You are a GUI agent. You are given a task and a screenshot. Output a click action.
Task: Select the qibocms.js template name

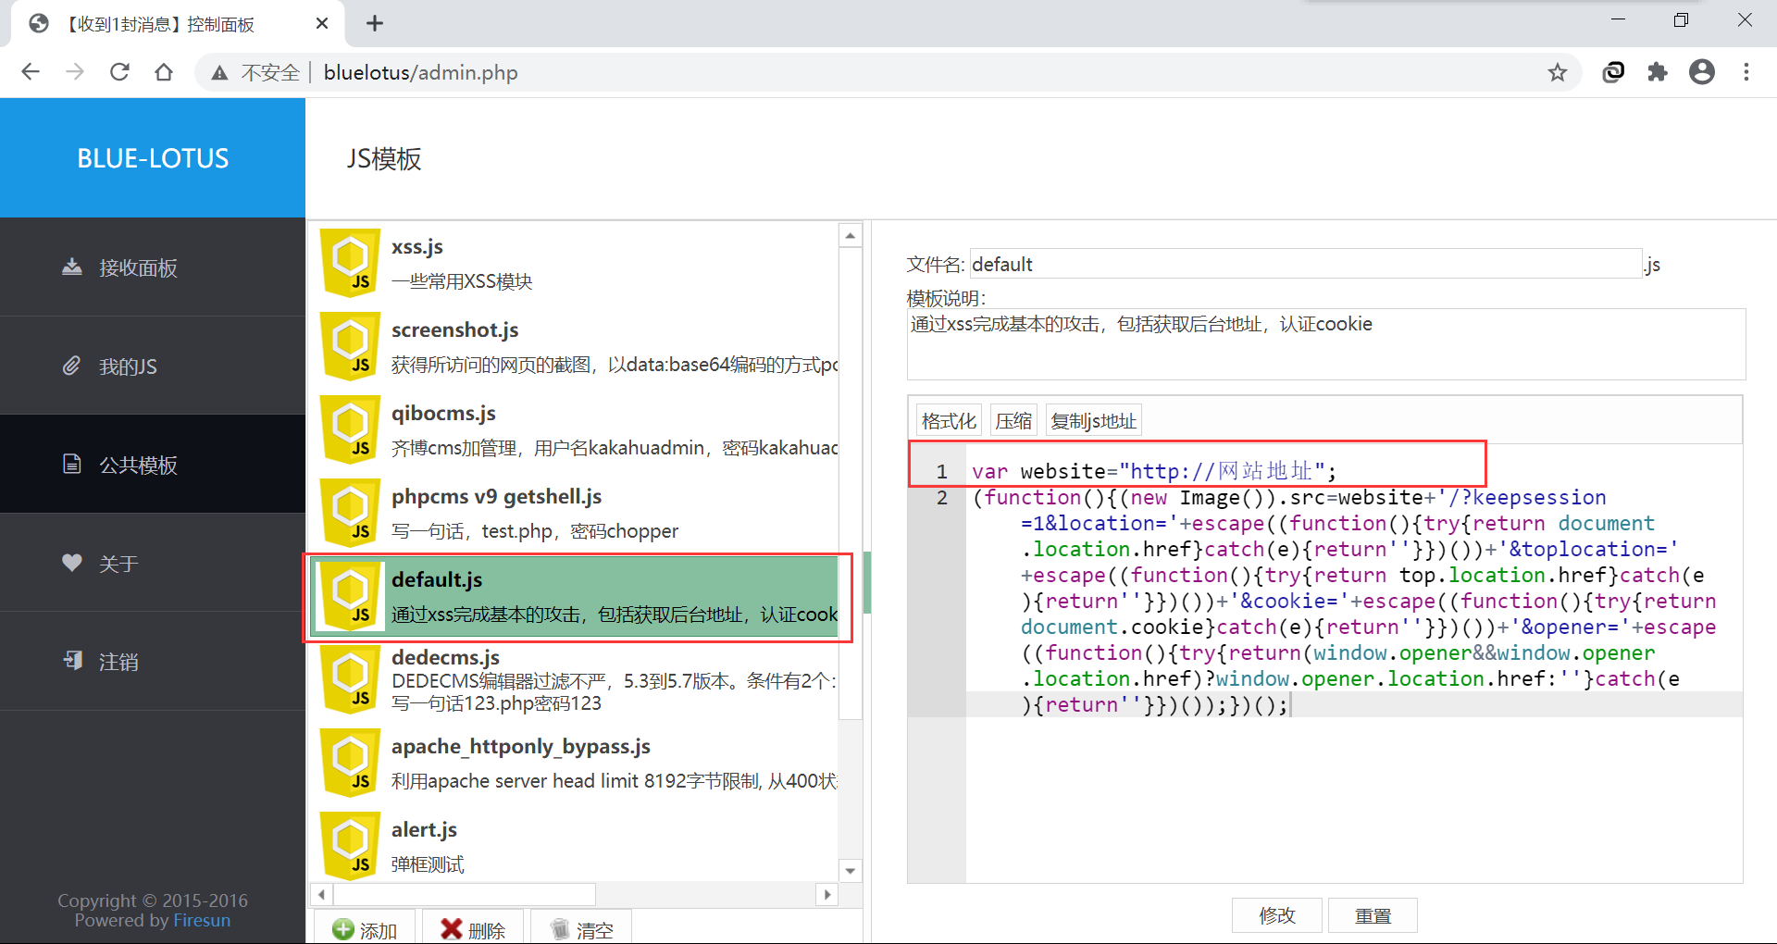pyautogui.click(x=443, y=413)
